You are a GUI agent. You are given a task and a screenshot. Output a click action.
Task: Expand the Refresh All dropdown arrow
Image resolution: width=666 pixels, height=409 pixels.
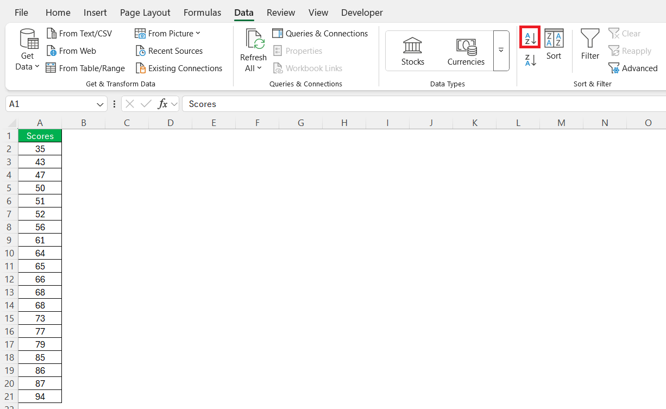click(x=259, y=68)
